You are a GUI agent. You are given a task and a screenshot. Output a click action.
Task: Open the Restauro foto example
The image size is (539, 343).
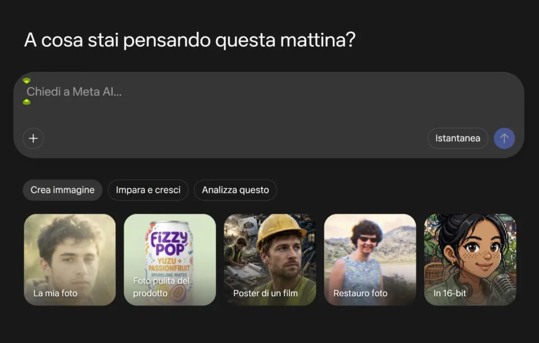pyautogui.click(x=370, y=259)
